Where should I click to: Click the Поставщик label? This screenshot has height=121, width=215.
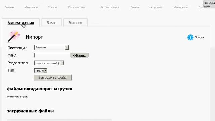pos(17,48)
